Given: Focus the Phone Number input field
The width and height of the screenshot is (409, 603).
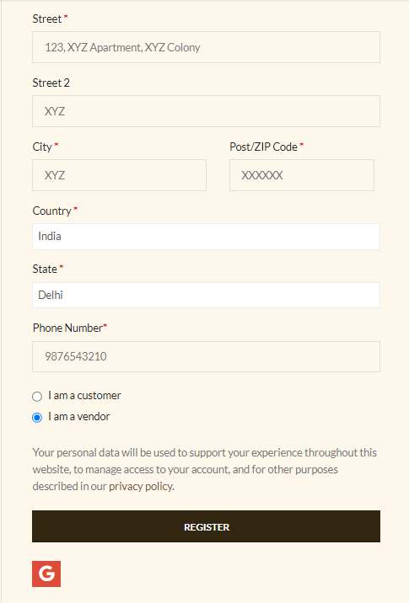Looking at the screenshot, I should (x=206, y=356).
